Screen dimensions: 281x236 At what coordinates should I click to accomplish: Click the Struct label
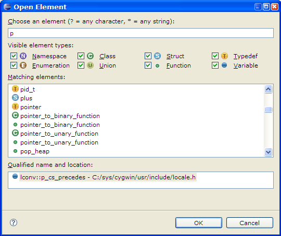click(x=175, y=56)
